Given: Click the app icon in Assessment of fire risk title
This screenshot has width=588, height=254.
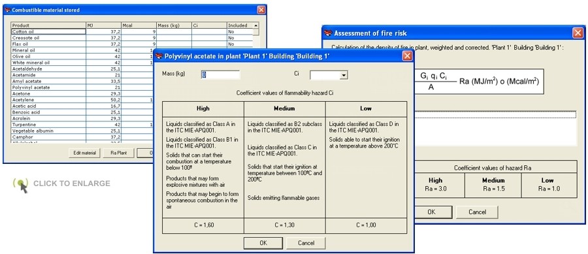Looking at the screenshot, I should point(328,33).
